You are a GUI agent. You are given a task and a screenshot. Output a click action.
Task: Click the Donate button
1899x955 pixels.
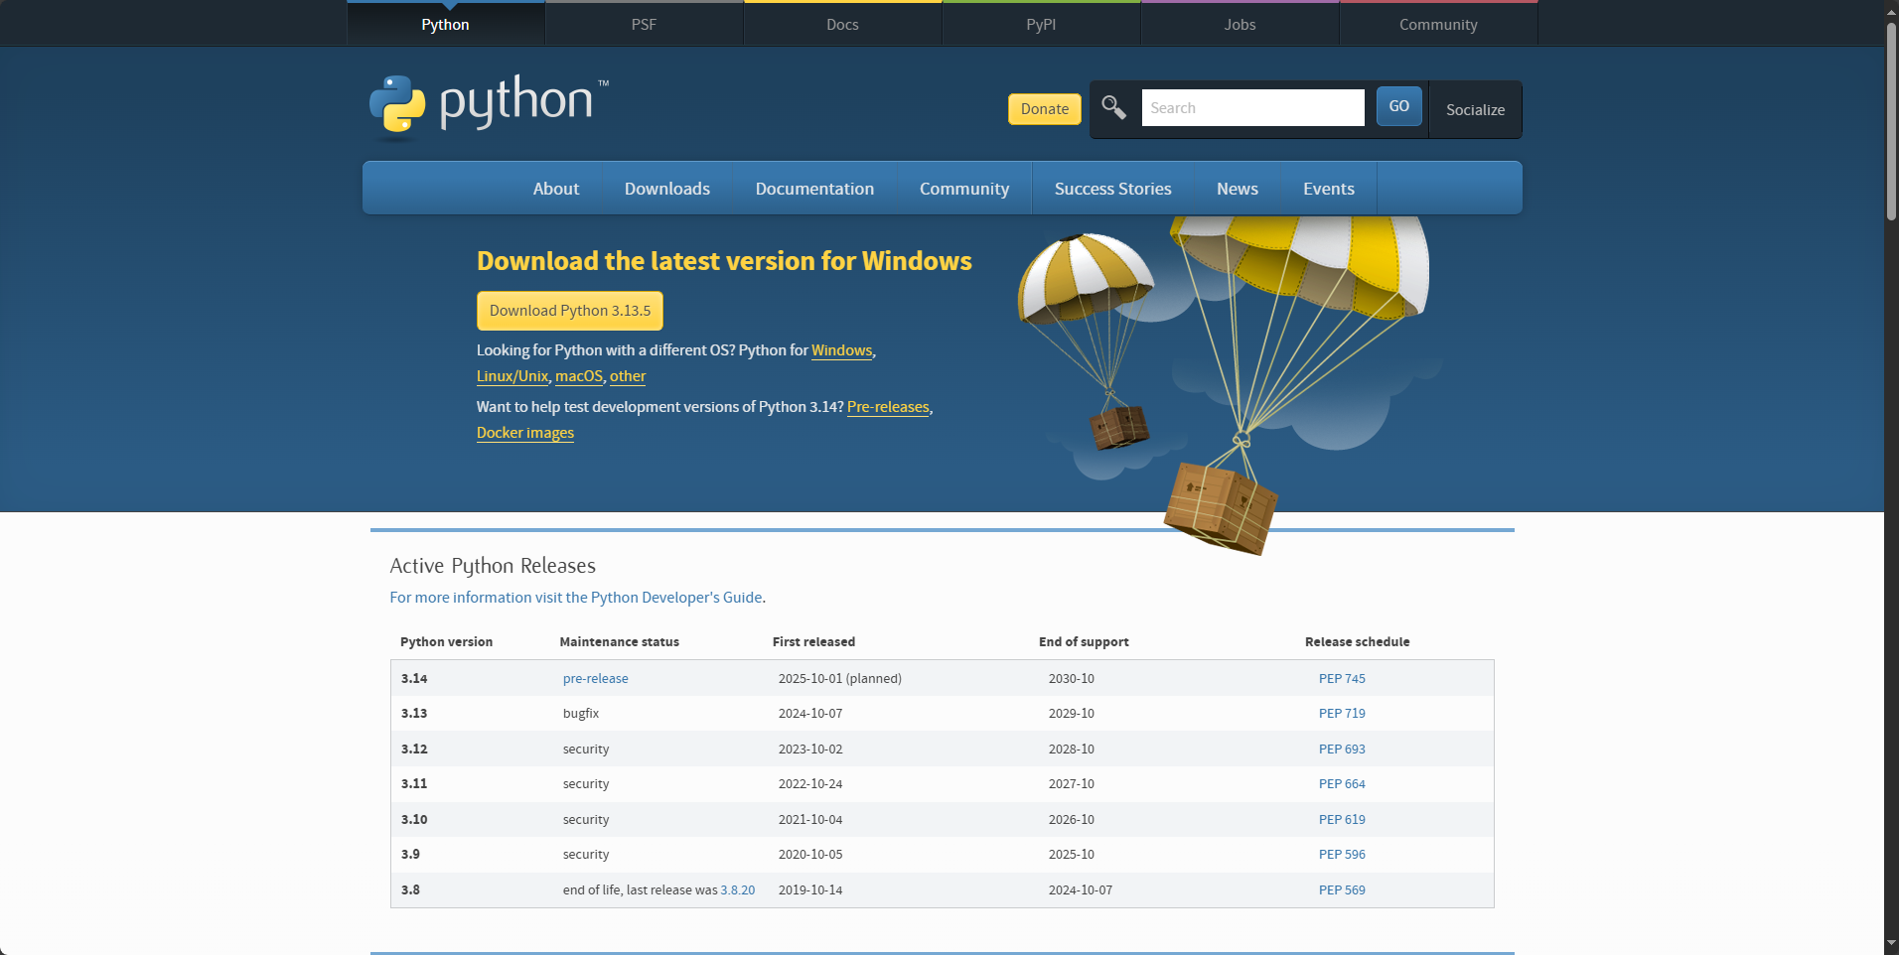click(x=1044, y=109)
